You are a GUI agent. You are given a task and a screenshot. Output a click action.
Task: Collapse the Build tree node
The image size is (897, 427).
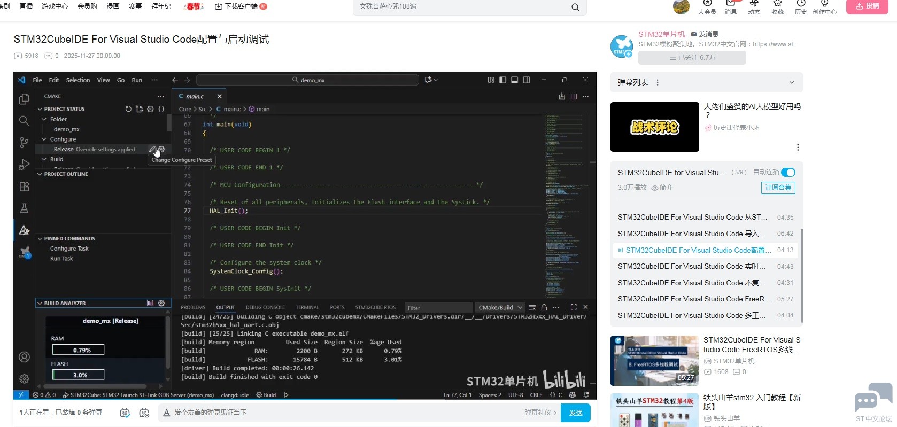44,159
